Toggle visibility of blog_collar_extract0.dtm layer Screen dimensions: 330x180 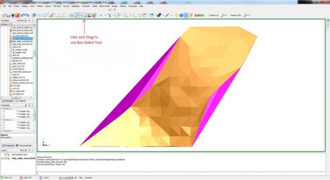coord(5,158)
